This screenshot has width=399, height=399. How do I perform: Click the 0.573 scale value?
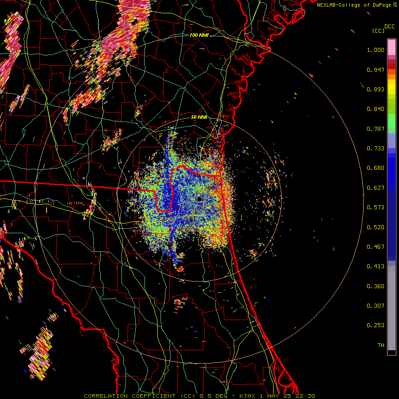tap(376, 207)
